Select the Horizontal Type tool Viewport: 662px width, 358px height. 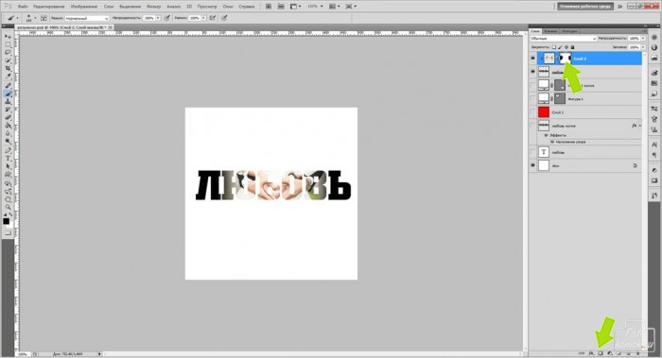click(x=8, y=159)
